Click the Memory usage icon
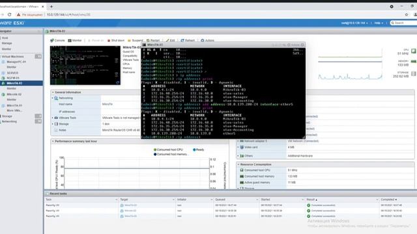 pos(414,62)
